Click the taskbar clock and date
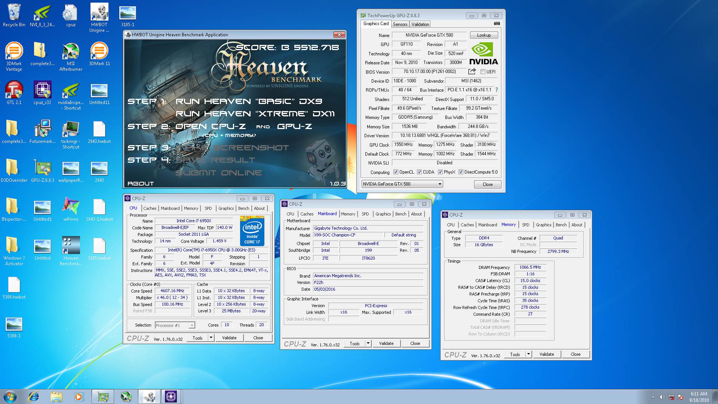718x404 pixels. coord(699,397)
